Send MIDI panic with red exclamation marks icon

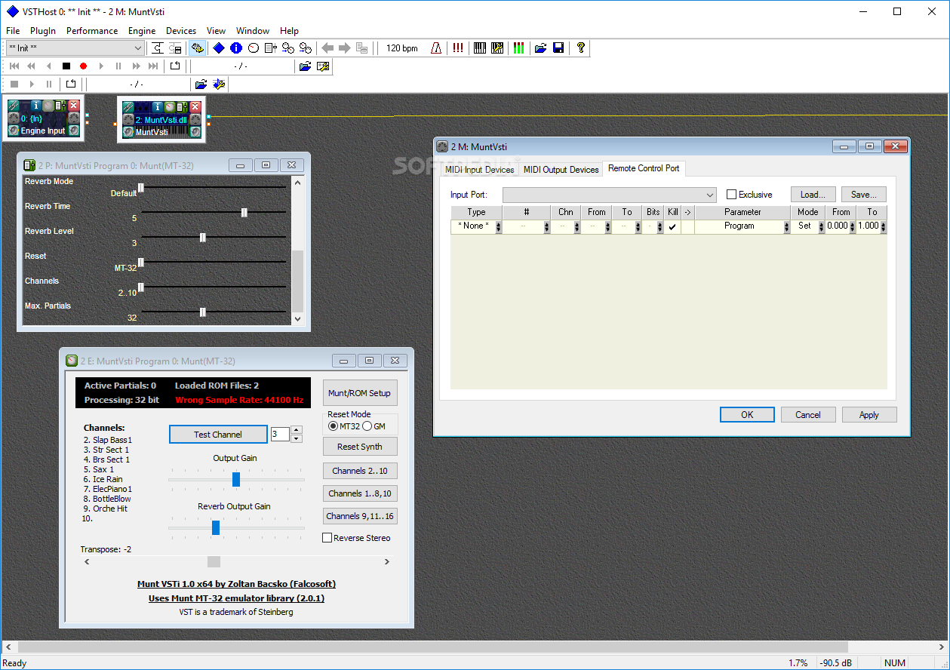pos(458,48)
